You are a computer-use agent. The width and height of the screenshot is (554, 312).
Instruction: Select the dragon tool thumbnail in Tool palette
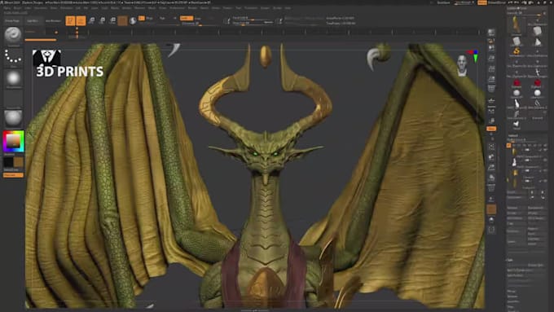(517, 26)
